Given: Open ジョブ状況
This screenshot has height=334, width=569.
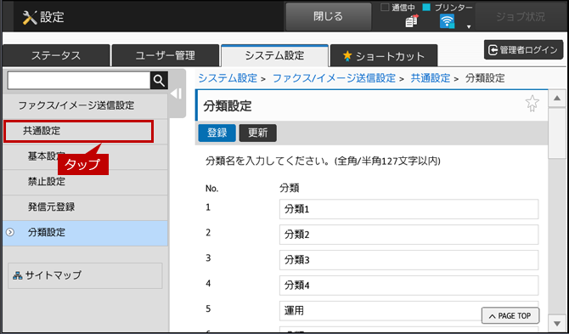Looking at the screenshot, I should (x=521, y=17).
